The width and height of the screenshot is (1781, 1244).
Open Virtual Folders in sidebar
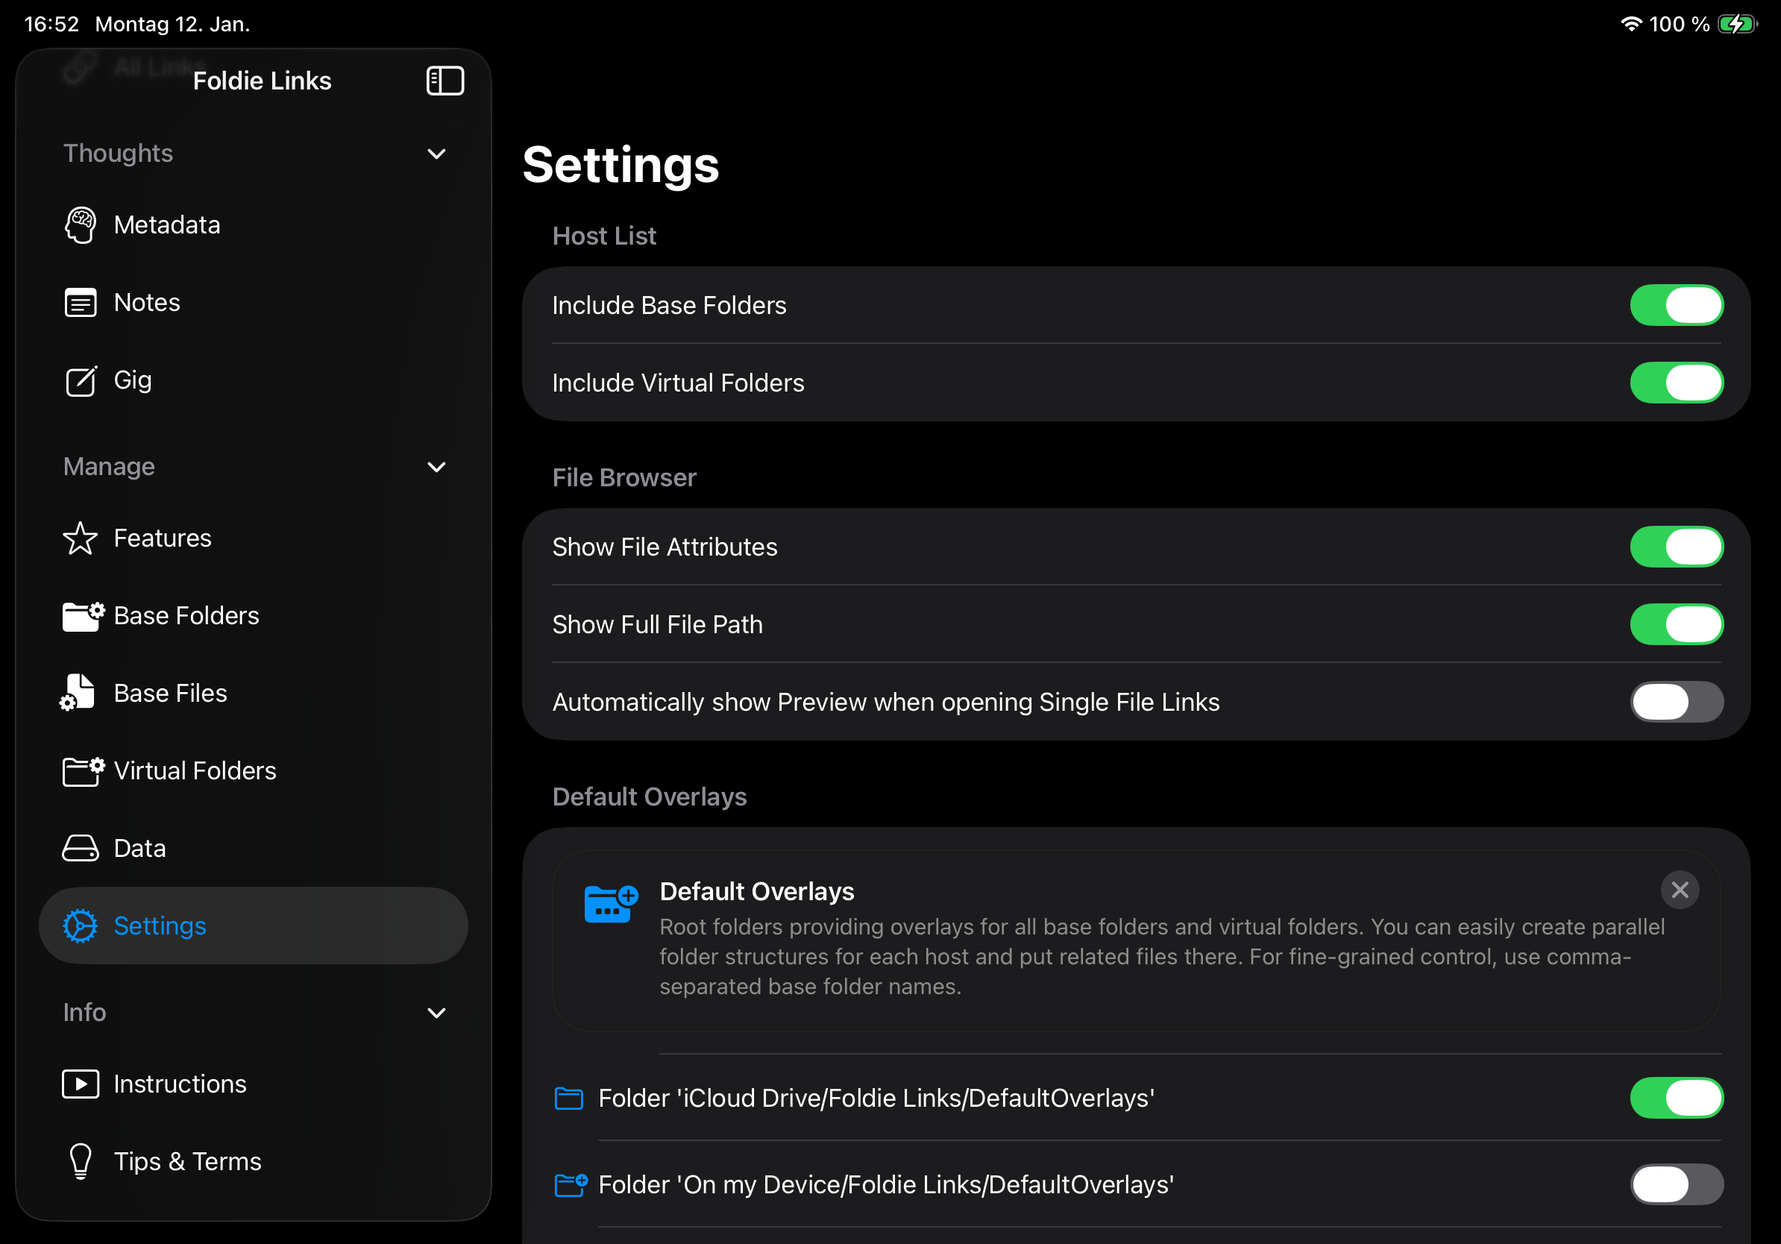pyautogui.click(x=194, y=771)
